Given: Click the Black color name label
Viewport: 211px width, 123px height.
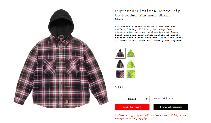Looking at the screenshot, I should click(119, 19).
